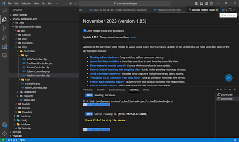
Task: Toggle panel layout icon in title bar
Action: (x=201, y=4)
